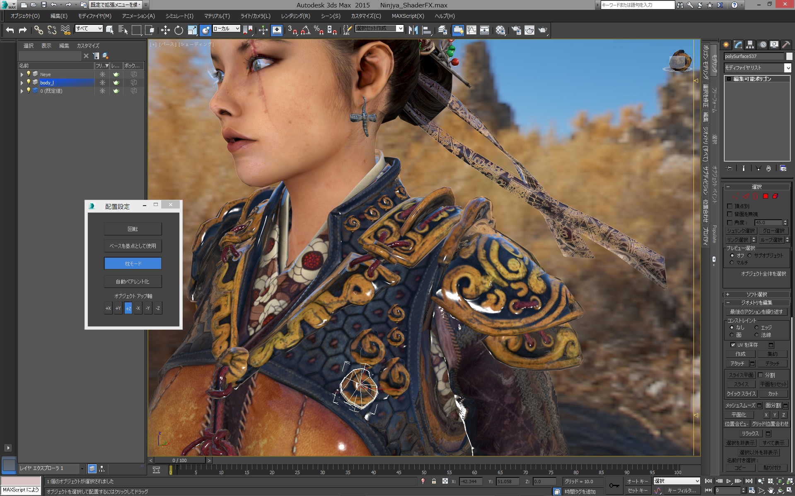Uncheck the UV を保存 checkbox
The height and width of the screenshot is (496, 795).
732,345
